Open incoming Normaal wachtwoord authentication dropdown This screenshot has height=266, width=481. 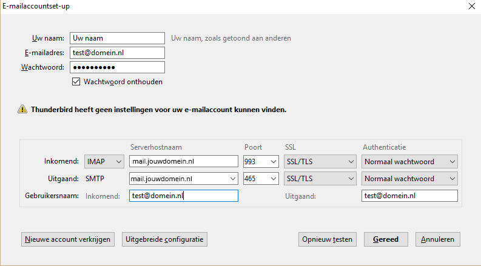[409, 161]
